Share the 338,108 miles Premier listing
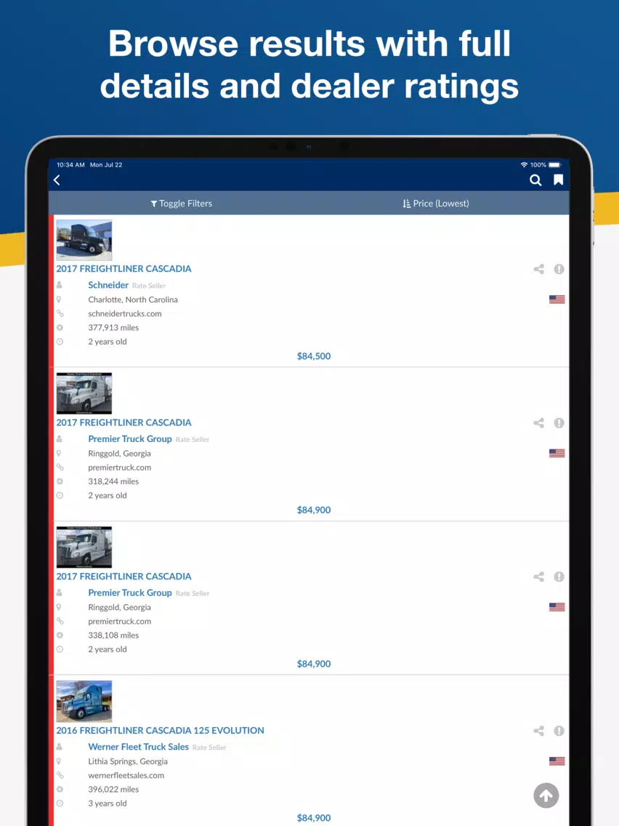 538,577
